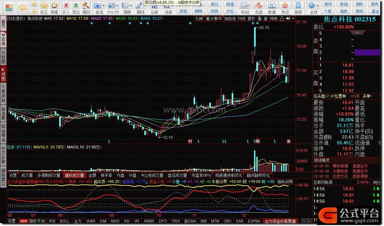Click the 模拟 gavel icon

(x=85, y=5)
